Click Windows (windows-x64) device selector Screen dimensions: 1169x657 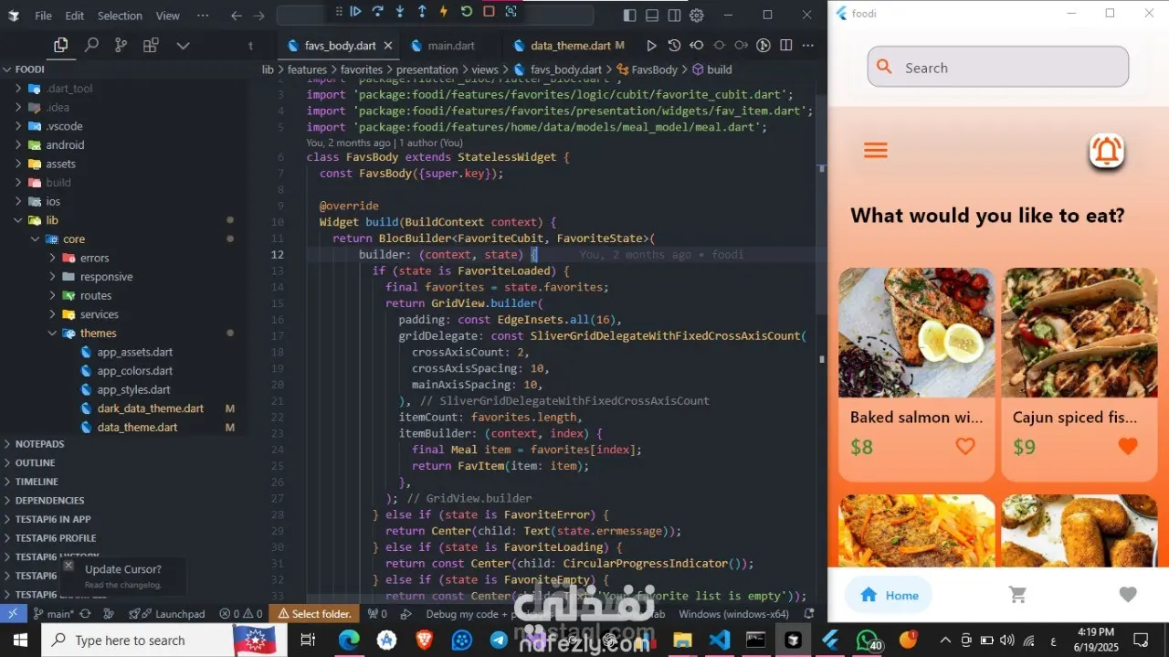click(x=733, y=614)
